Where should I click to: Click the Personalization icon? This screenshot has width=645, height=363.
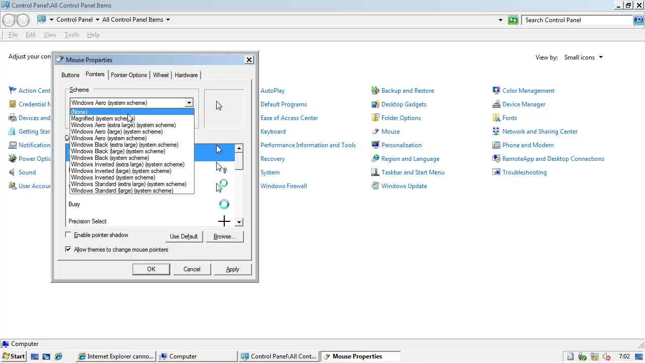[375, 145]
